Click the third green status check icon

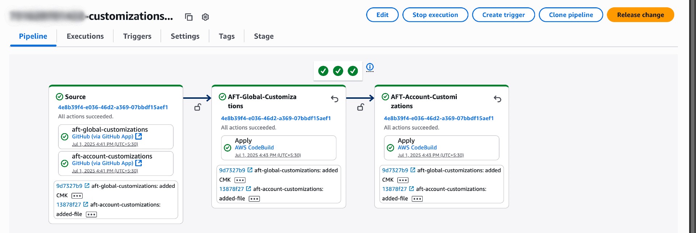pyautogui.click(x=353, y=71)
